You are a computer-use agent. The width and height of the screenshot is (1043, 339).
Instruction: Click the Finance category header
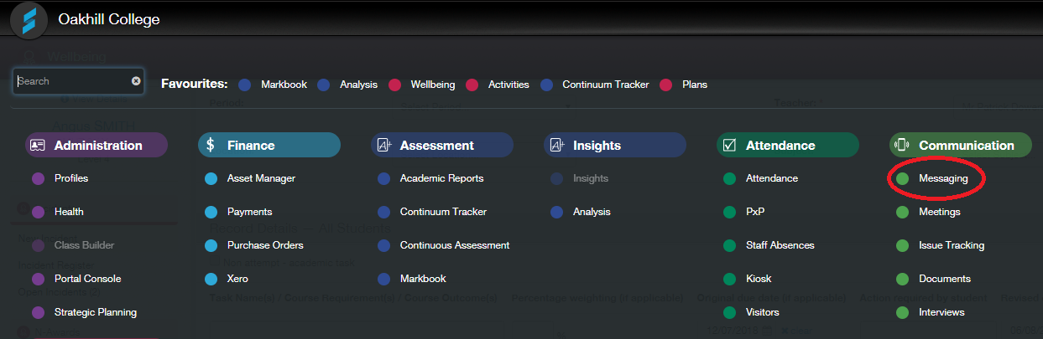click(x=269, y=145)
